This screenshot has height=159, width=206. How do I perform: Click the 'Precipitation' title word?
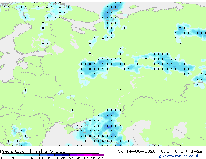click(14, 151)
